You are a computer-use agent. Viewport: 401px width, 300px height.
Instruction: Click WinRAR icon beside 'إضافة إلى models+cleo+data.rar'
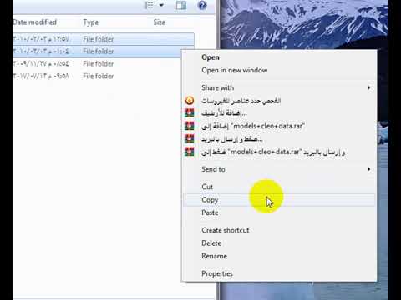click(x=190, y=126)
